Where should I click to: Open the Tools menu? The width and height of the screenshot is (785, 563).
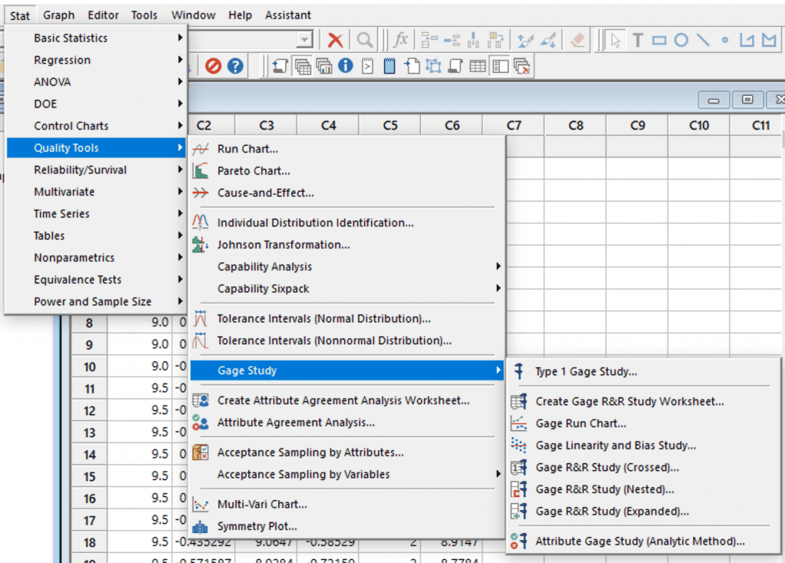(x=144, y=15)
